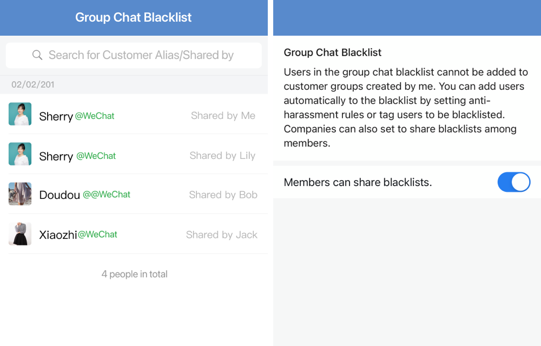Open the avatar of Sherry shared by Lily
This screenshot has width=541, height=346.
[x=20, y=154]
